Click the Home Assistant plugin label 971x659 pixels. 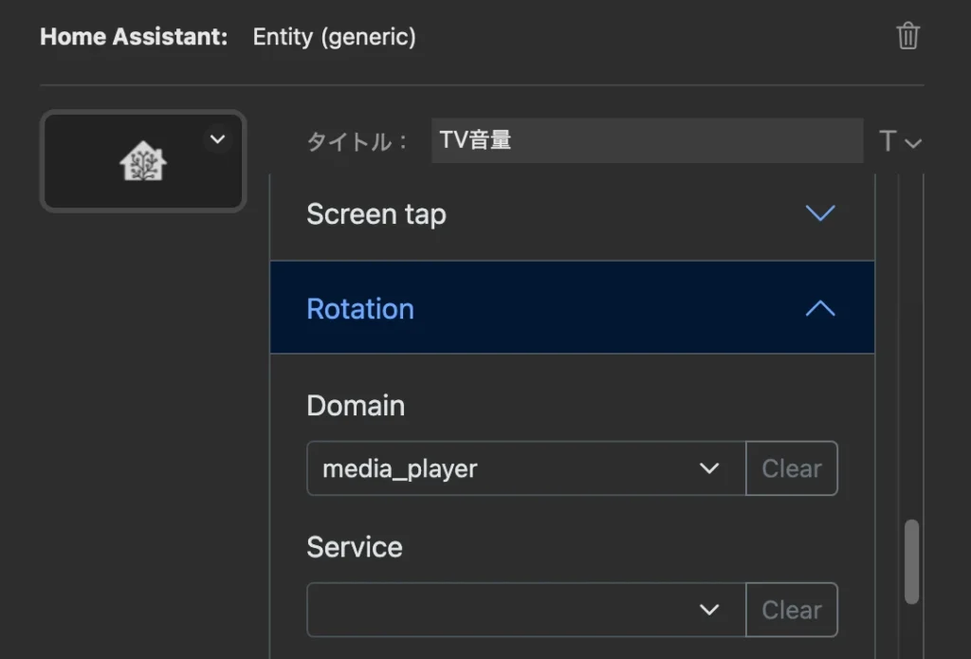pyautogui.click(x=134, y=37)
